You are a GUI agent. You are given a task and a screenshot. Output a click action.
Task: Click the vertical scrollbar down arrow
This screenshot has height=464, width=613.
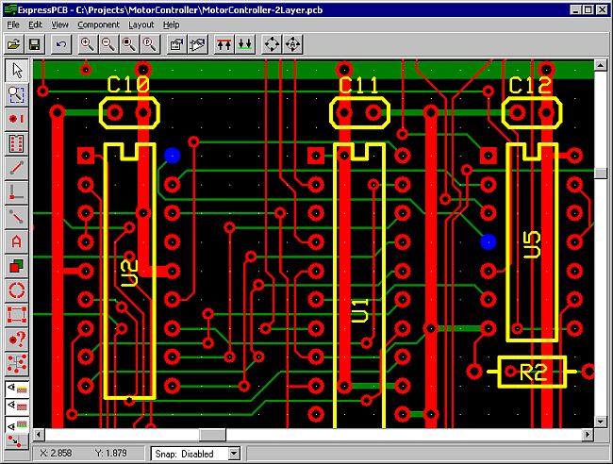pyautogui.click(x=601, y=422)
